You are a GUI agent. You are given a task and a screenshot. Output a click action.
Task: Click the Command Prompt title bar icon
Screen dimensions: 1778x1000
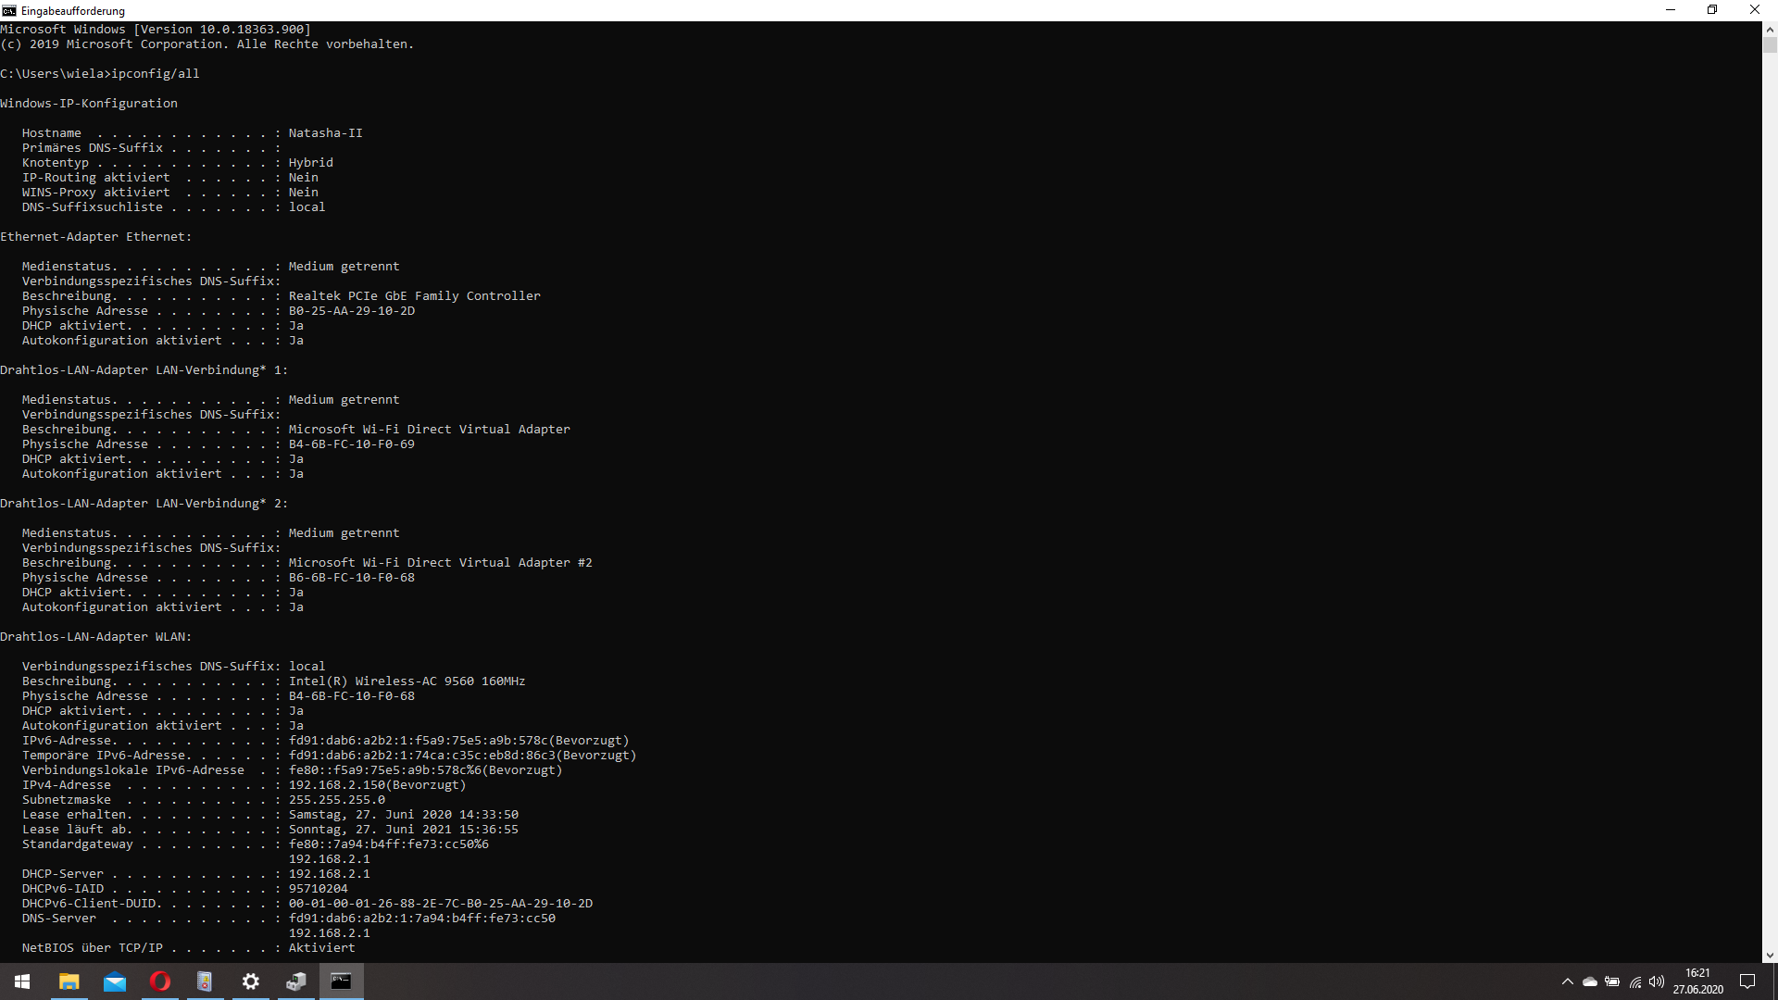point(9,10)
